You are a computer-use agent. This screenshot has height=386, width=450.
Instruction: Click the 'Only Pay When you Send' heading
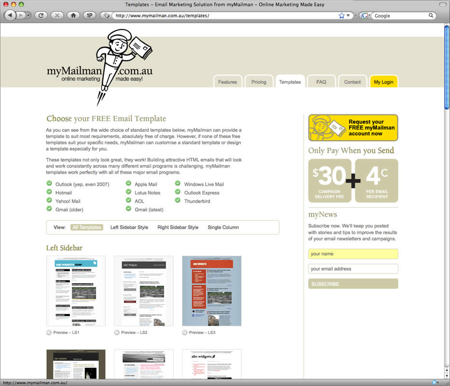(351, 151)
